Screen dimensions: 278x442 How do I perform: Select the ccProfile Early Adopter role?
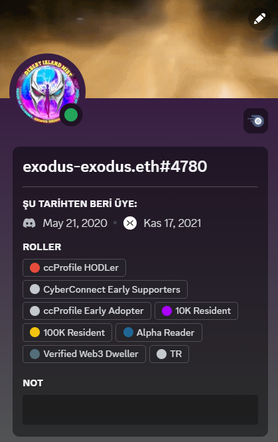click(x=87, y=311)
